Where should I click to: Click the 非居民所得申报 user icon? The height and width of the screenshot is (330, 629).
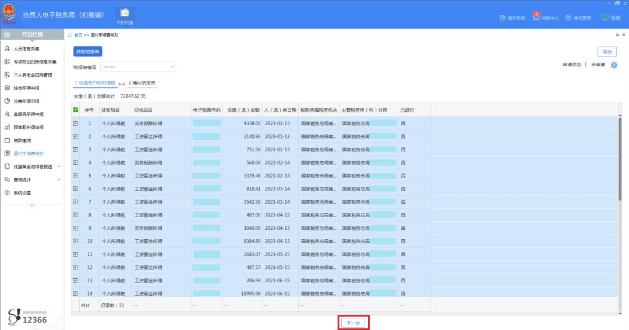(x=7, y=114)
